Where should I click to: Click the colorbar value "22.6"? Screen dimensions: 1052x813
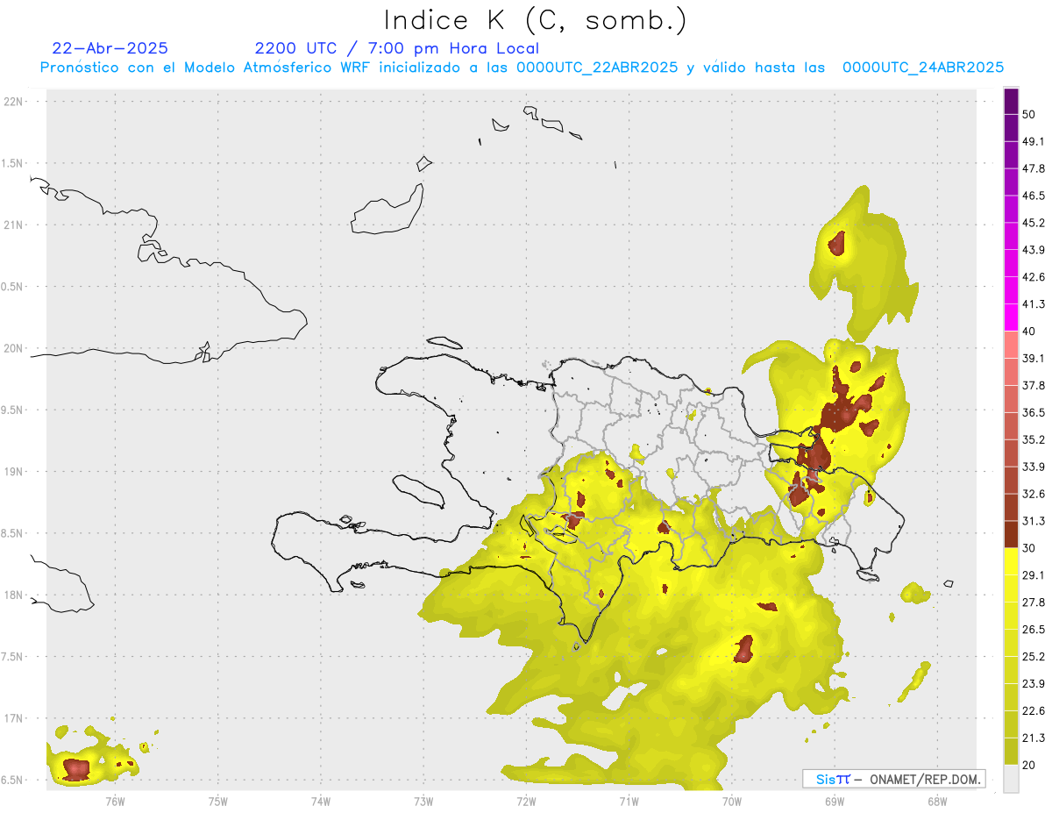[x=1034, y=711]
